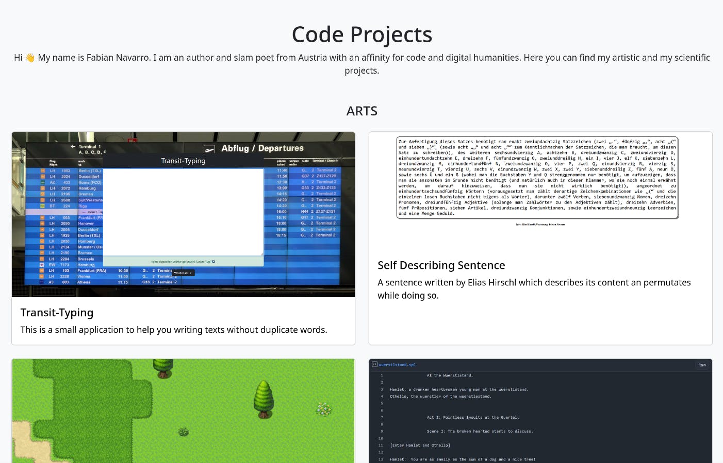Click the white text area in Transit-Typing preview
Screen dimensions: 723x463
pos(183,211)
